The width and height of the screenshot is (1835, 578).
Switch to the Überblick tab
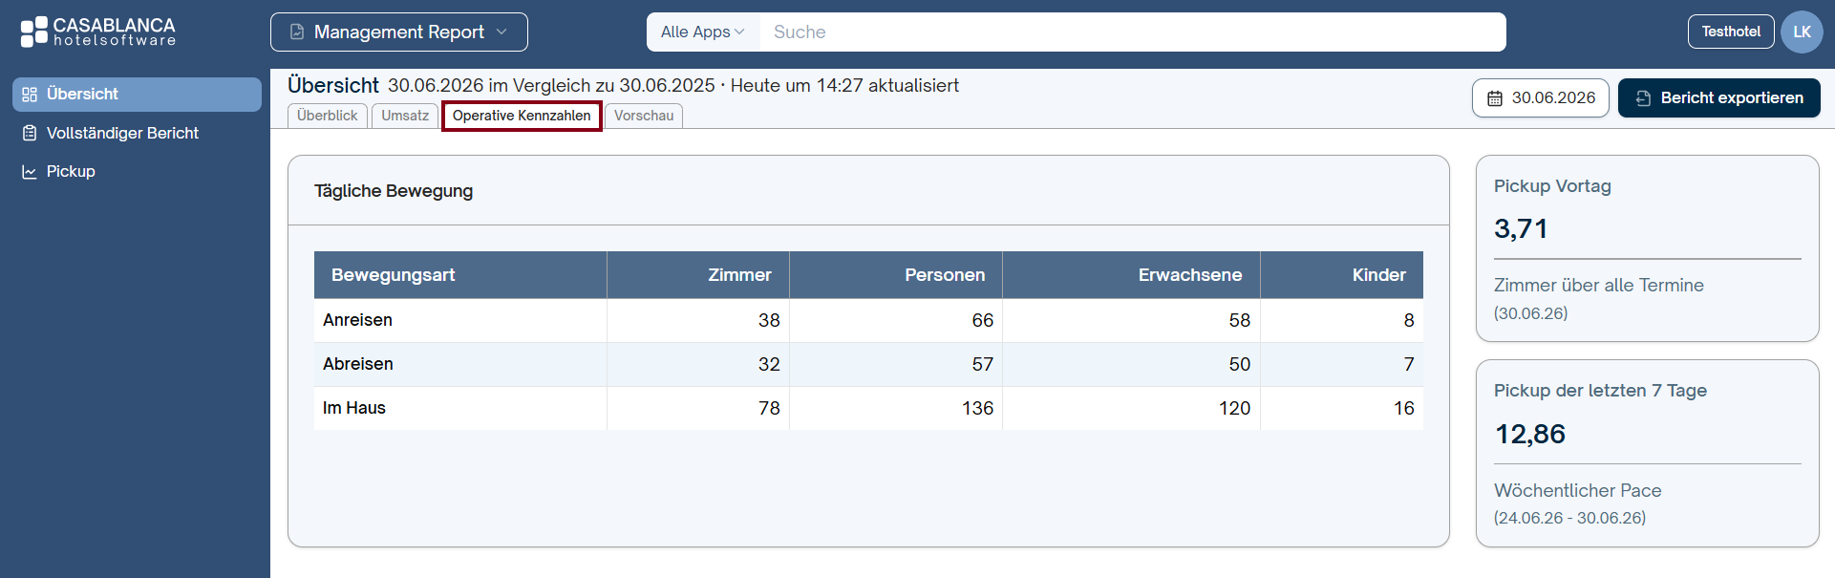tap(327, 116)
